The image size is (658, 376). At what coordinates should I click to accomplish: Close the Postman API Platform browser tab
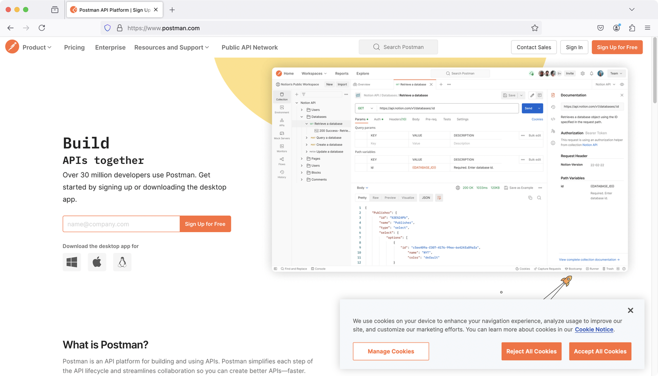(157, 10)
